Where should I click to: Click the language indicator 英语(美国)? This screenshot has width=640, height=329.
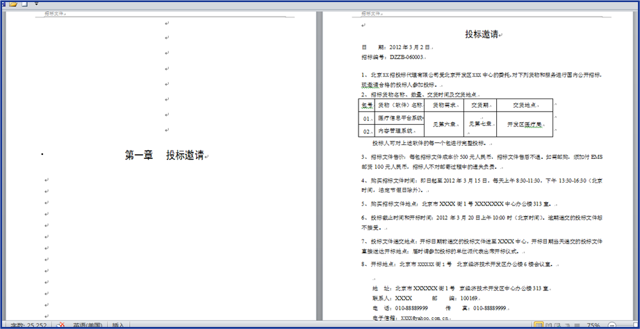[x=88, y=326]
